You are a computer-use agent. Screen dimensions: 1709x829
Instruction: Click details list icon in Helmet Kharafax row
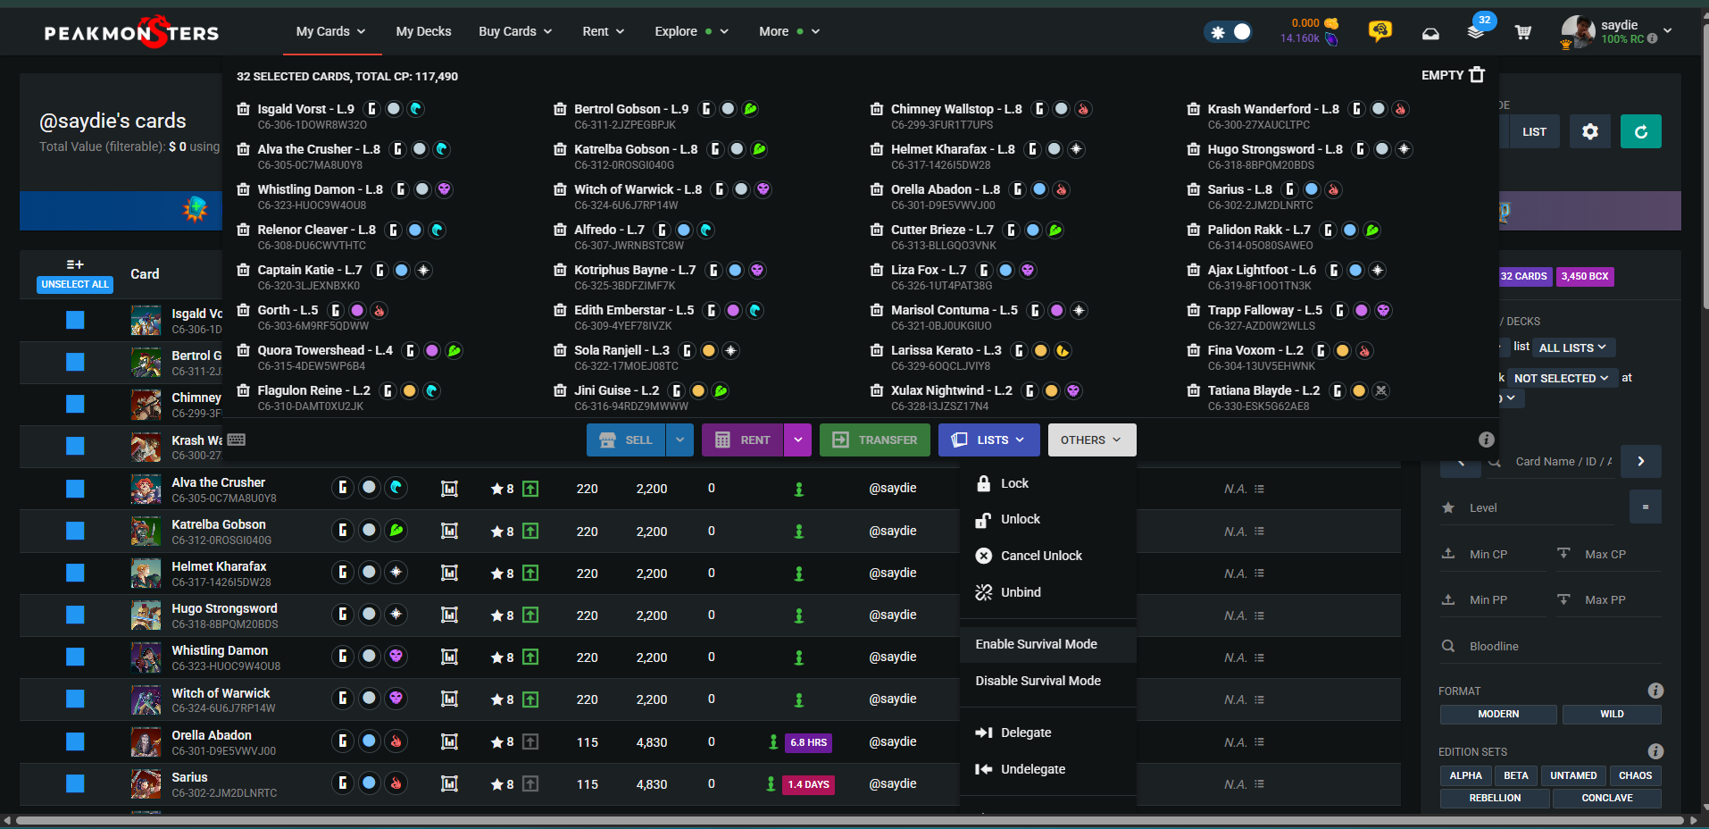(1259, 574)
